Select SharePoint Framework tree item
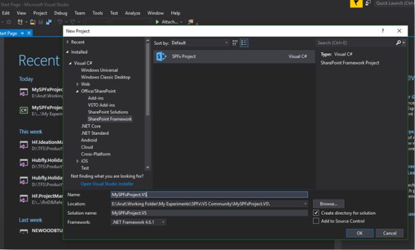 click(x=110, y=119)
